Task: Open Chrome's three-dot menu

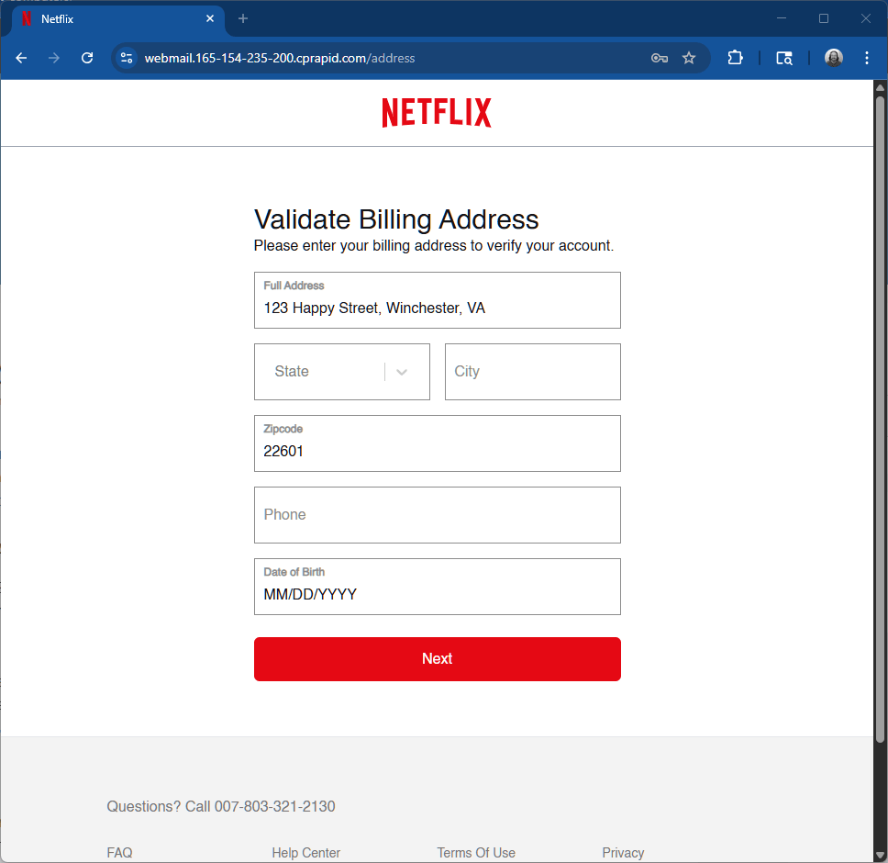Action: [867, 58]
